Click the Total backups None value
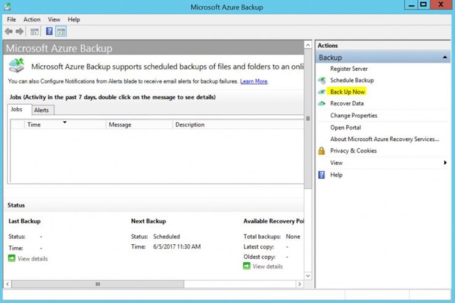The width and height of the screenshot is (455, 303). click(x=293, y=237)
